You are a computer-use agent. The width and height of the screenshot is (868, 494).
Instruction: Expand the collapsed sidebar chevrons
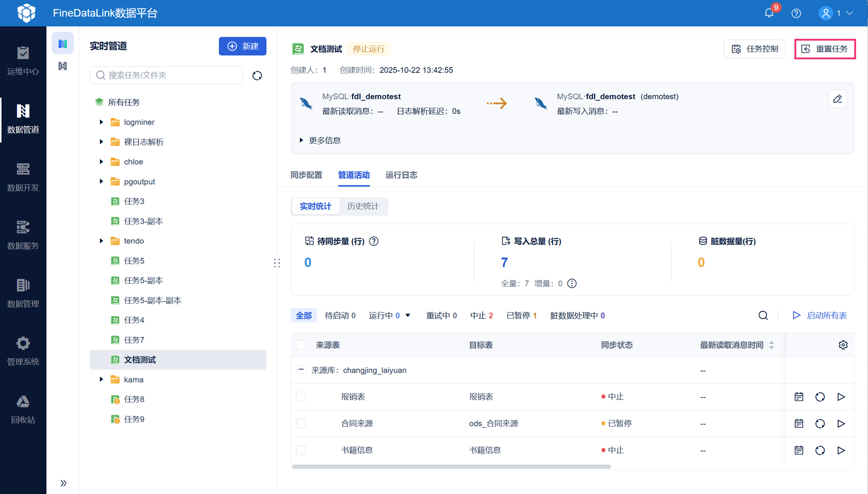[63, 483]
